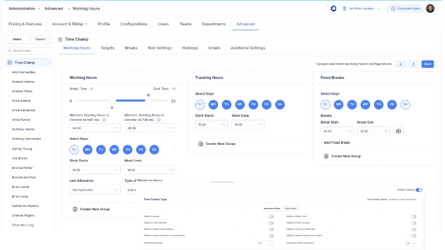The width and height of the screenshot is (445, 250).
Task: Select user Brenda Parker in sidebar
Action: [x=22, y=168]
